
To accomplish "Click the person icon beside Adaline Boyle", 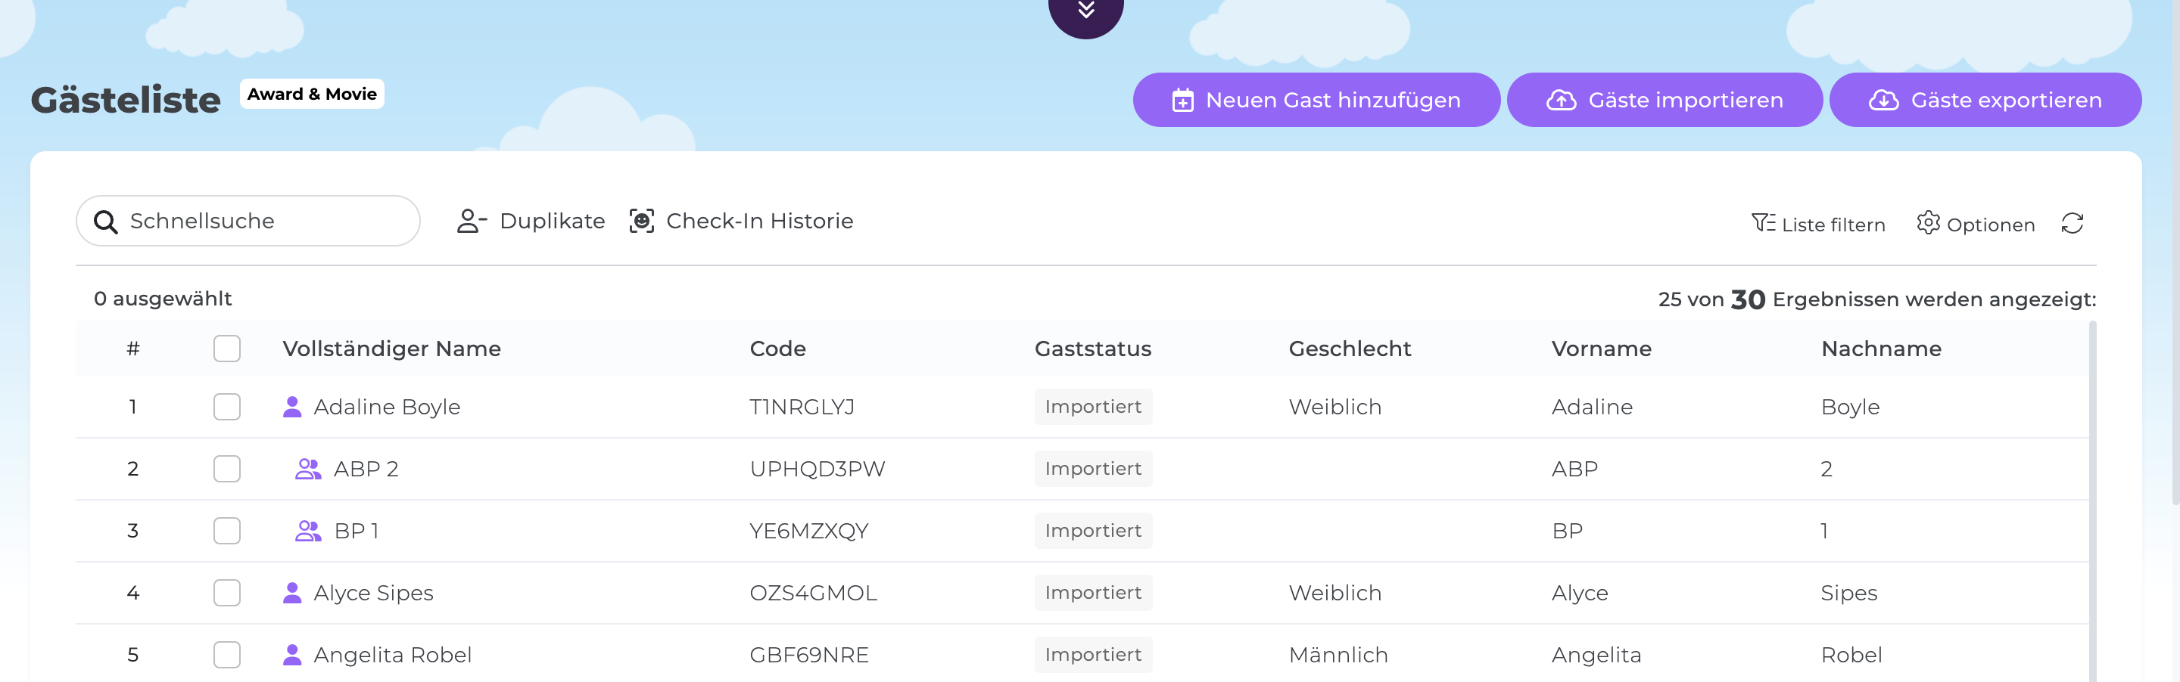I will (292, 407).
